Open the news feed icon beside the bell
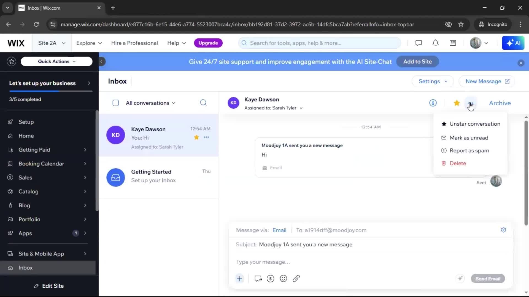Screen dimensions: 529x297 453,43
